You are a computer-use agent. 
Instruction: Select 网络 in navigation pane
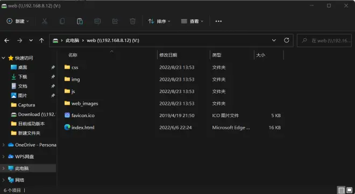19,180
